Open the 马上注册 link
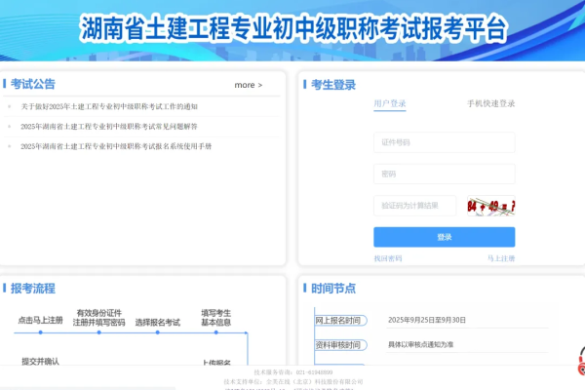The image size is (585, 390). point(501,258)
